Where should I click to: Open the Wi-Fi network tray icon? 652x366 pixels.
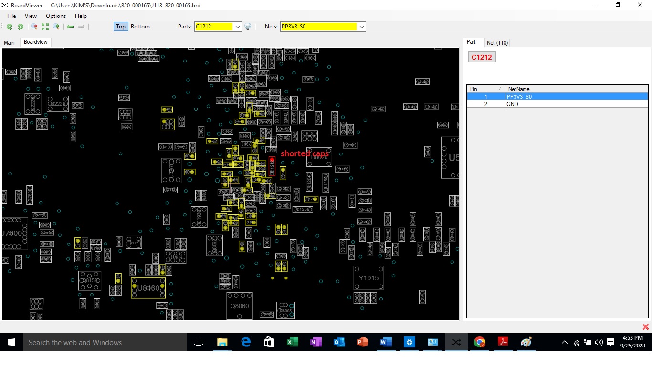pos(577,342)
